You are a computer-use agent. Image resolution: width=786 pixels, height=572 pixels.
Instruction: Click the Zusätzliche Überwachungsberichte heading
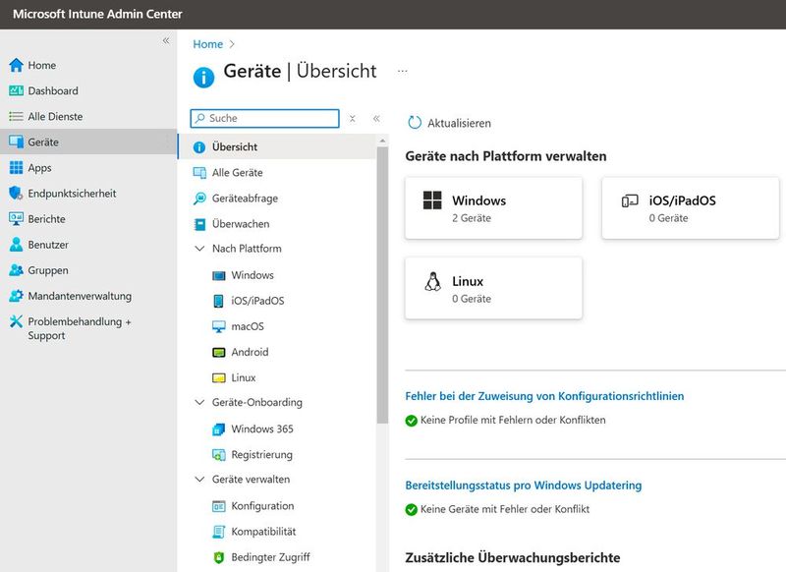[x=513, y=557]
